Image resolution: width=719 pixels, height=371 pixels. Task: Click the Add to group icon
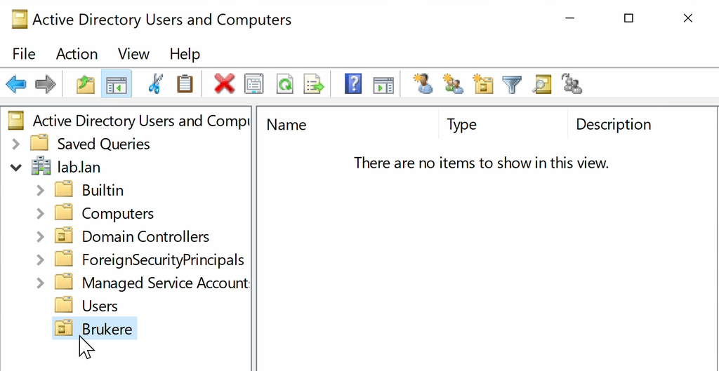point(572,84)
